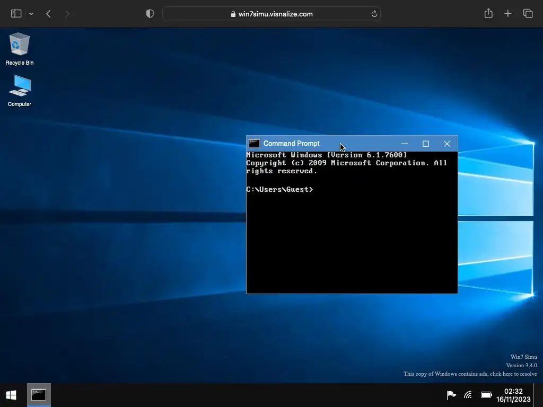The height and width of the screenshot is (407, 543).
Task: Show the tab overview
Action: coord(528,14)
